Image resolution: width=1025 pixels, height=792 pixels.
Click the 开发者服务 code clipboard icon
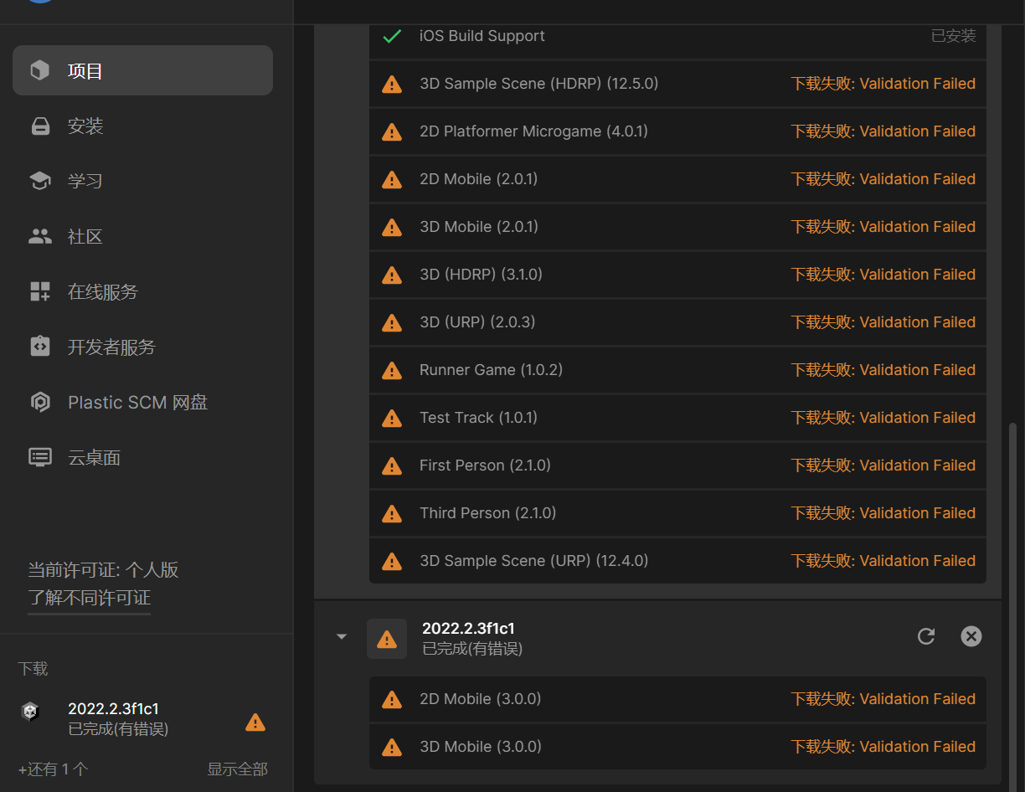pyautogui.click(x=40, y=347)
